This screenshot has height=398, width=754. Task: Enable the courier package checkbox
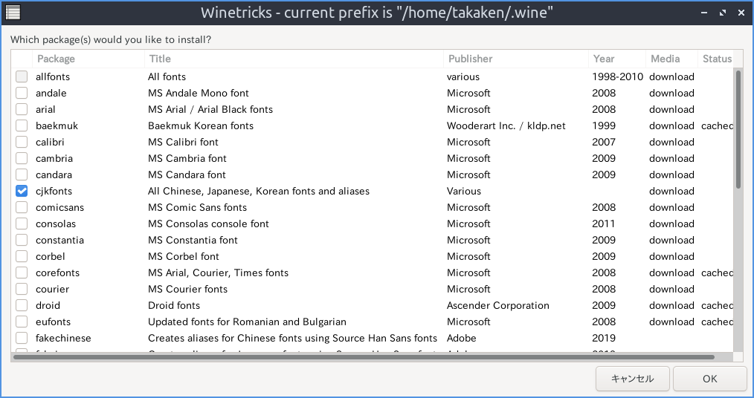coord(22,289)
